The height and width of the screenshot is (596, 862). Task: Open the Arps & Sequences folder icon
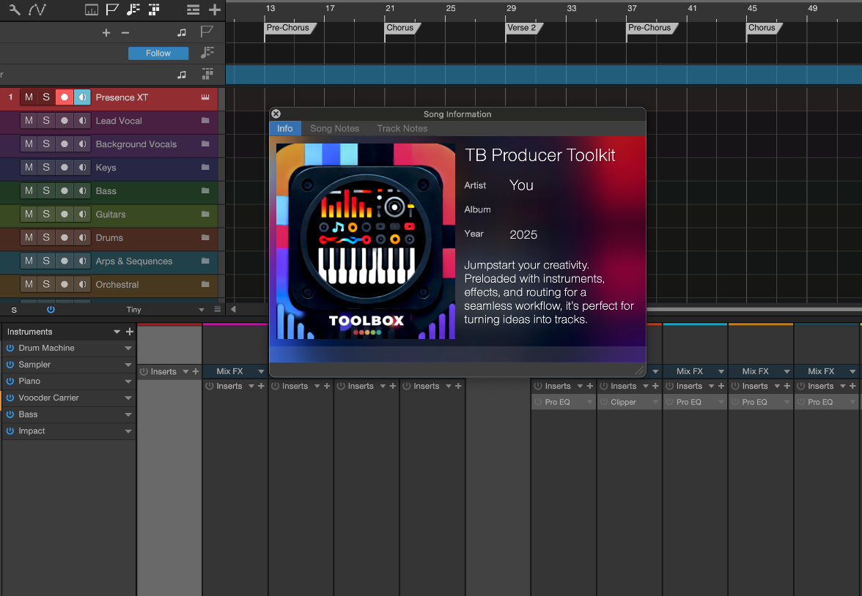point(205,261)
